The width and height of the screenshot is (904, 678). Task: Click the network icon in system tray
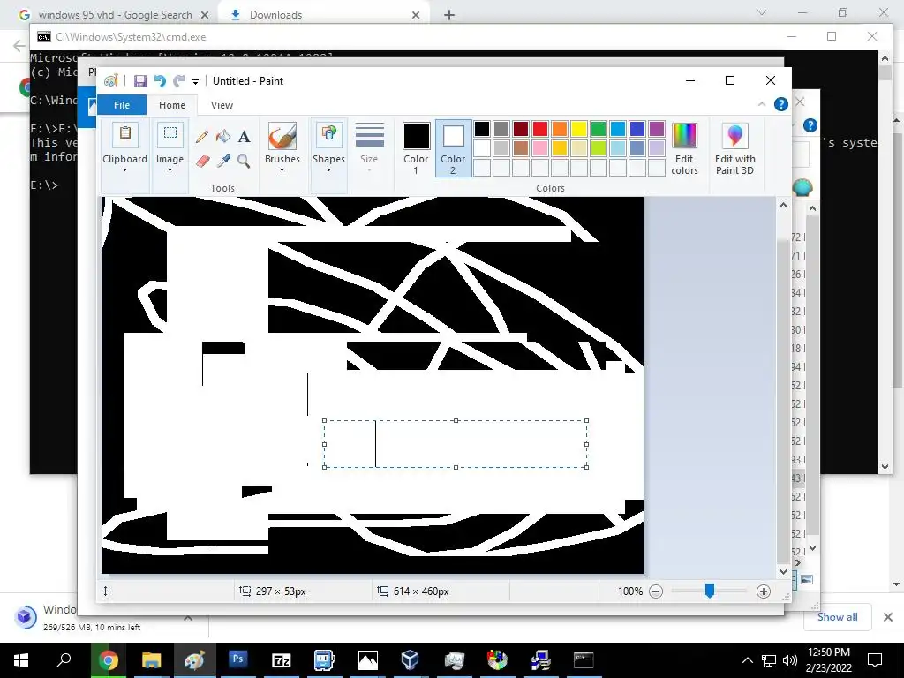[769, 660]
